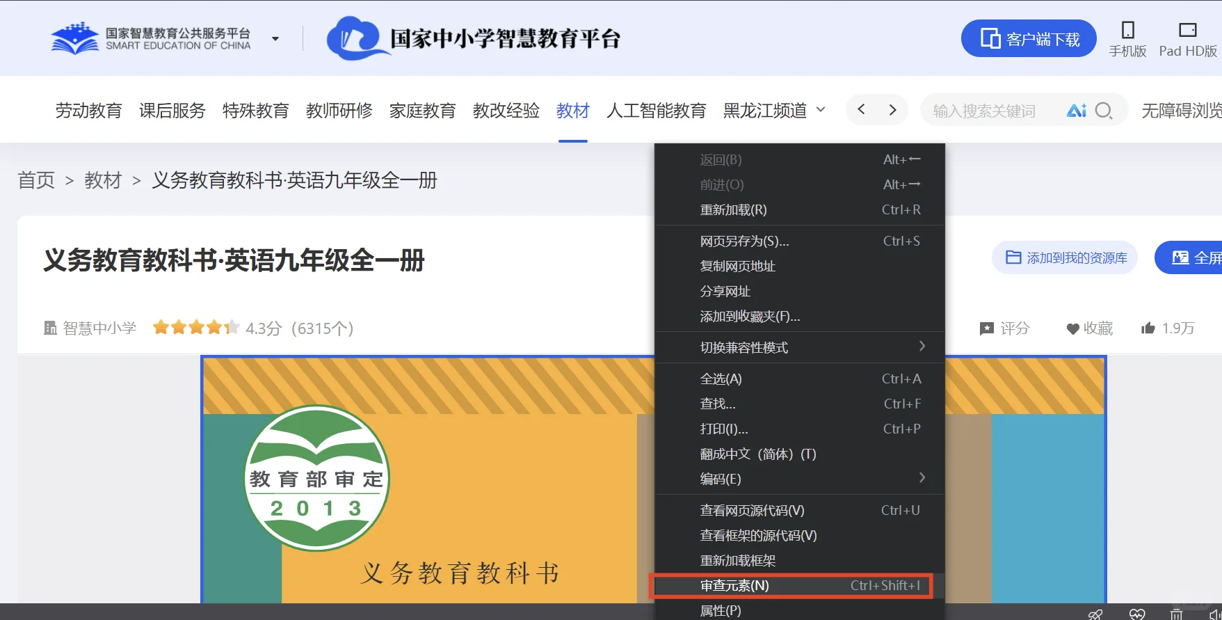The image size is (1222, 620).
Task: Choose 重新加载(R) in context menu
Action: coord(800,209)
